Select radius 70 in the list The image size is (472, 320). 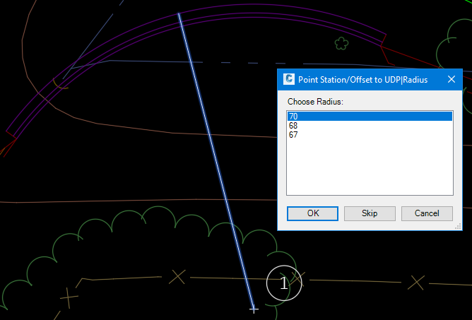293,117
